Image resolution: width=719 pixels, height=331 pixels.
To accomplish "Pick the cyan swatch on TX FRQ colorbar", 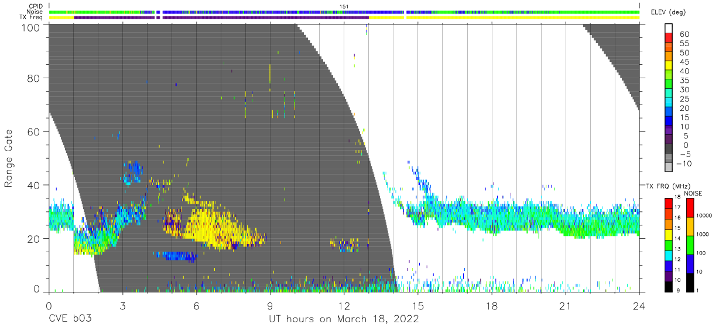I will pyautogui.click(x=668, y=255).
